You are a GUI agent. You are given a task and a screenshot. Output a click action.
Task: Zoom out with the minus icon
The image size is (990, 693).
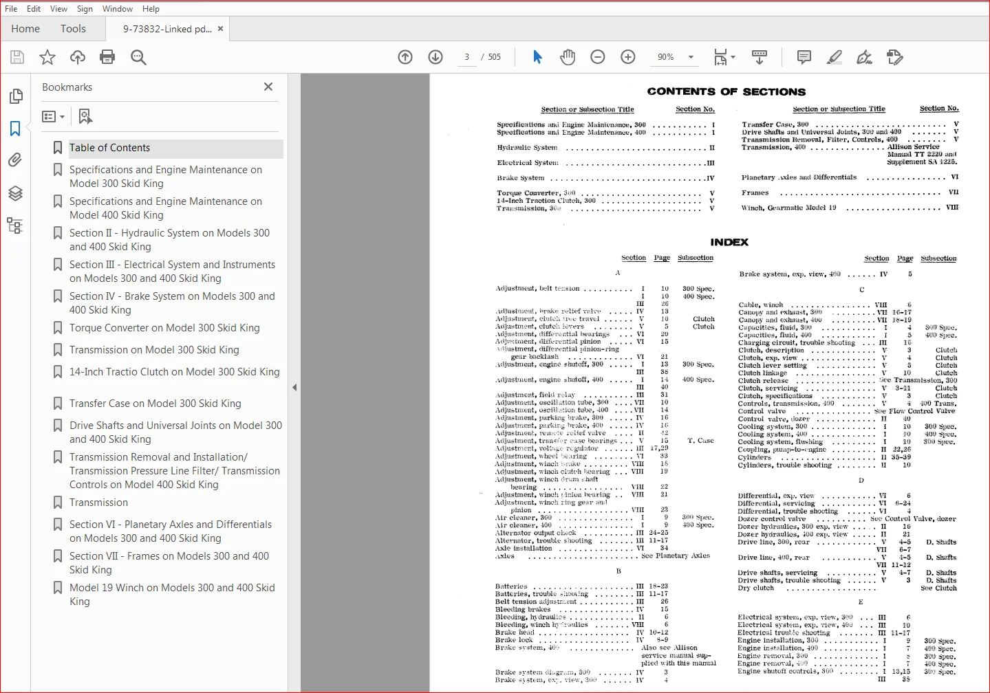(x=598, y=57)
